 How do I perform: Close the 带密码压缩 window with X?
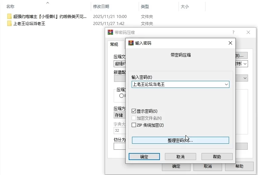click(x=248, y=32)
